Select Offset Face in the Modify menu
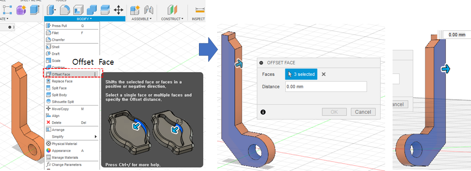 click(x=72, y=74)
